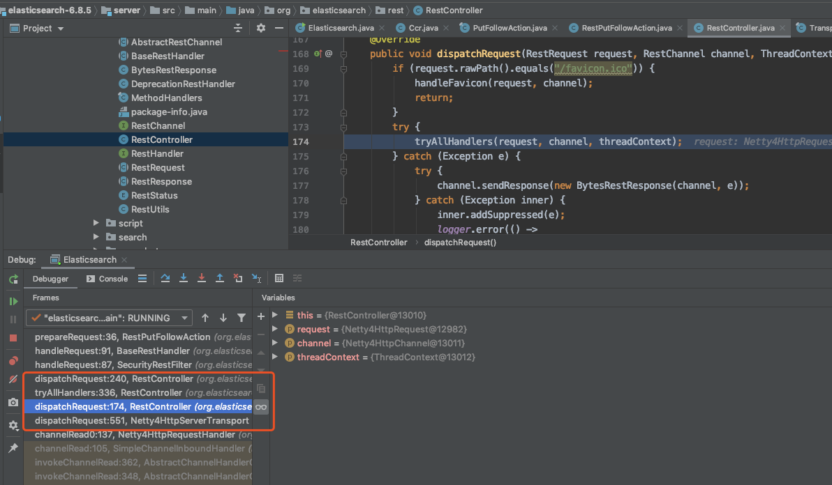This screenshot has height=485, width=832.
Task: Close the Elasticsearch debug session tab
Action: pyautogui.click(x=124, y=259)
